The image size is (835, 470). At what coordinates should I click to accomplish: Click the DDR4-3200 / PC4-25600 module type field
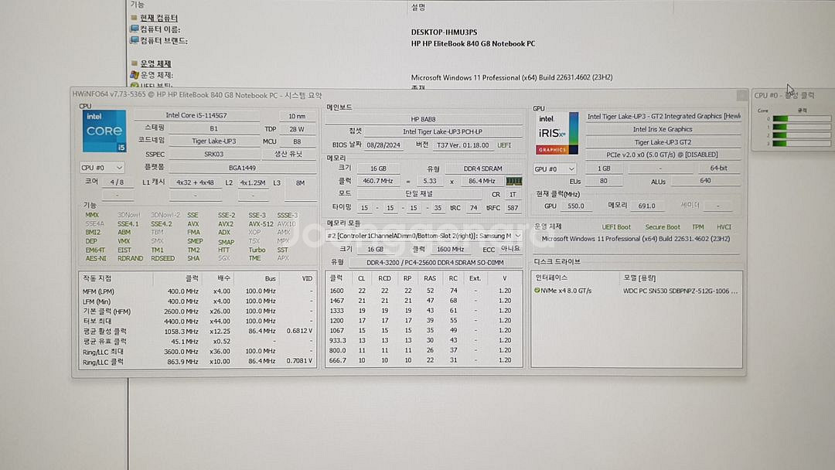point(435,262)
